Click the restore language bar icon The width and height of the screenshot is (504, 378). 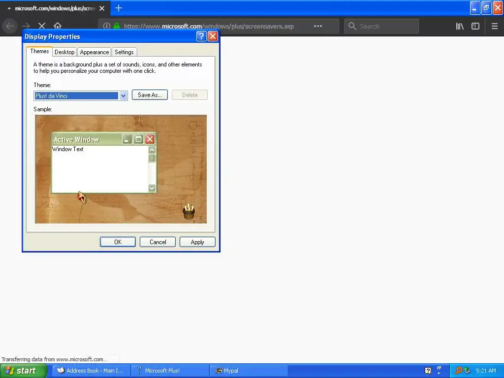pos(439,368)
